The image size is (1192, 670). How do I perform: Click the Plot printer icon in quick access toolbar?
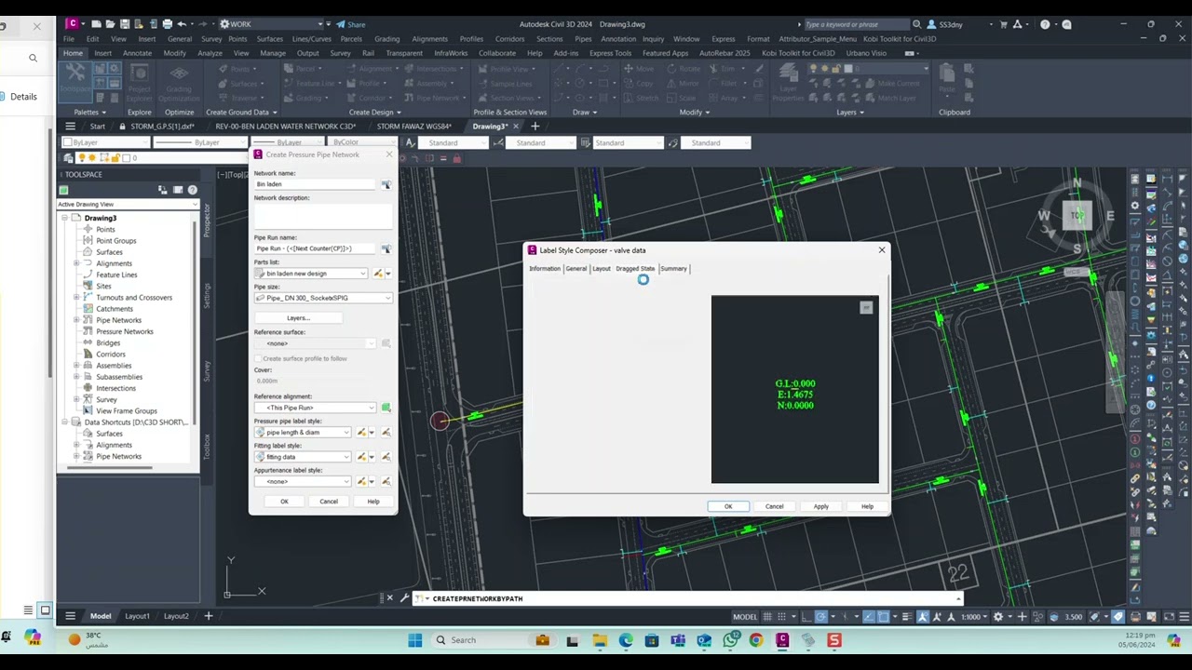click(x=167, y=24)
